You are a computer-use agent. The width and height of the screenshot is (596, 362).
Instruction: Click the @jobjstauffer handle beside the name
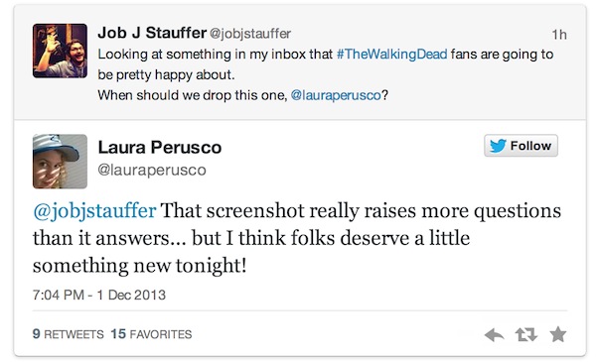(250, 34)
